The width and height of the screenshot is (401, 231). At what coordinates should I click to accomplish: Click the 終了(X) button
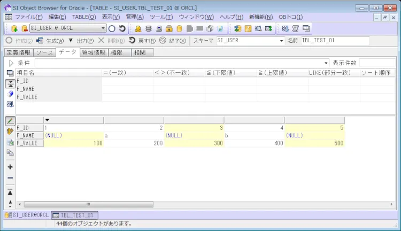(173, 41)
